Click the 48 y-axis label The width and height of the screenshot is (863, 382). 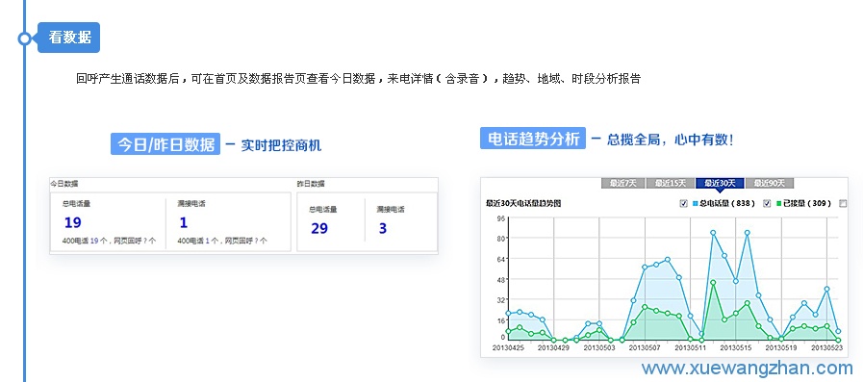click(x=501, y=280)
